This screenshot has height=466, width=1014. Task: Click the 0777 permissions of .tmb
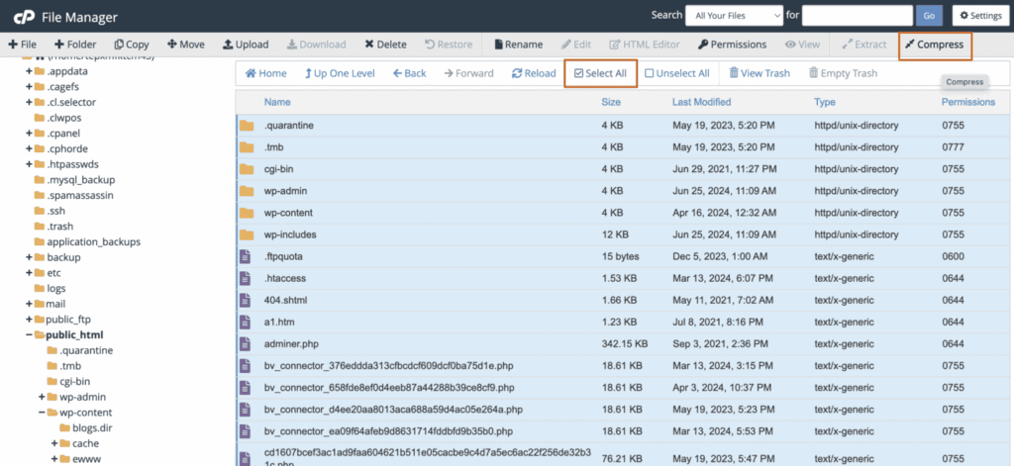click(954, 147)
